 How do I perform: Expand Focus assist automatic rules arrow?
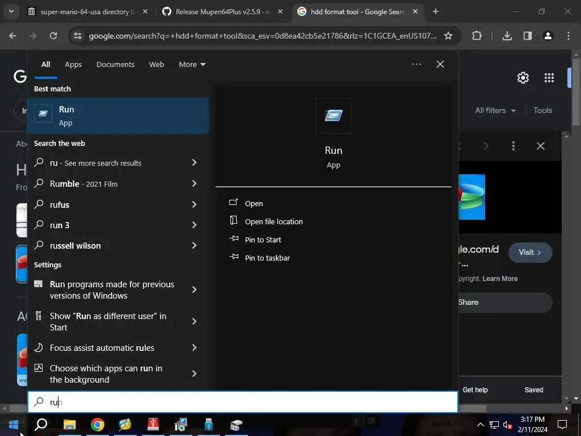pyautogui.click(x=194, y=347)
